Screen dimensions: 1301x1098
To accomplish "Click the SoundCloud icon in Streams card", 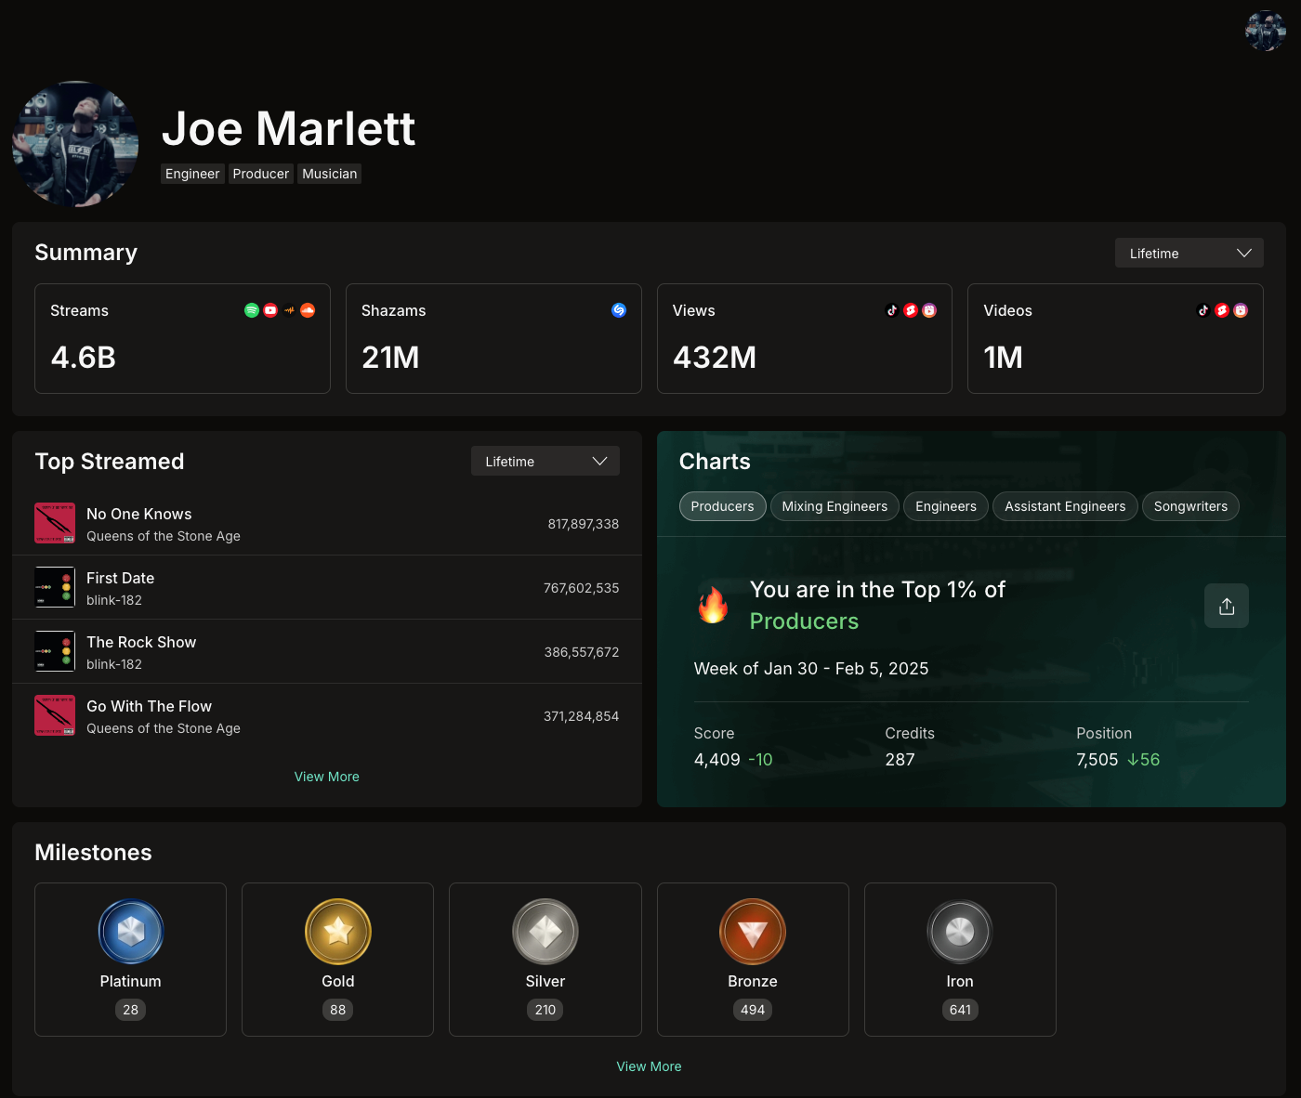I will [x=308, y=310].
